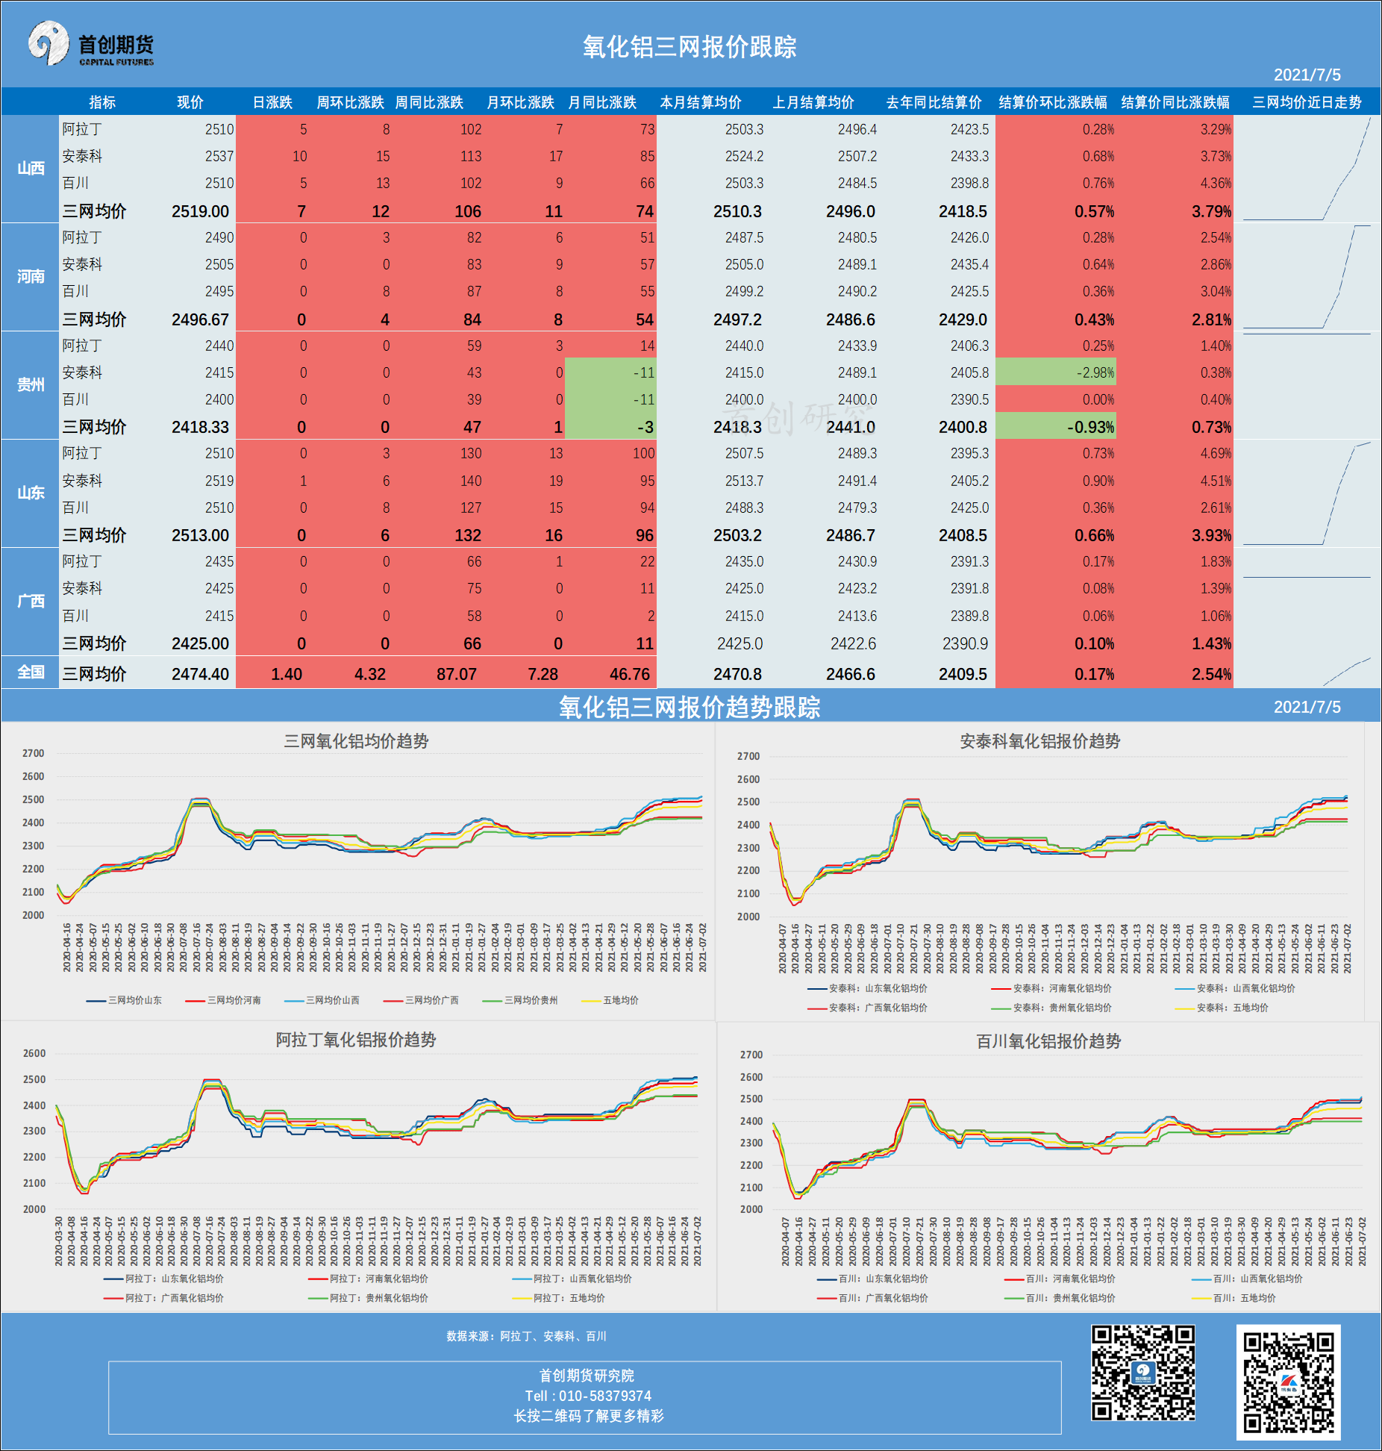The width and height of the screenshot is (1382, 1451).
Task: Select the 日涨跌 column header
Action: (272, 102)
